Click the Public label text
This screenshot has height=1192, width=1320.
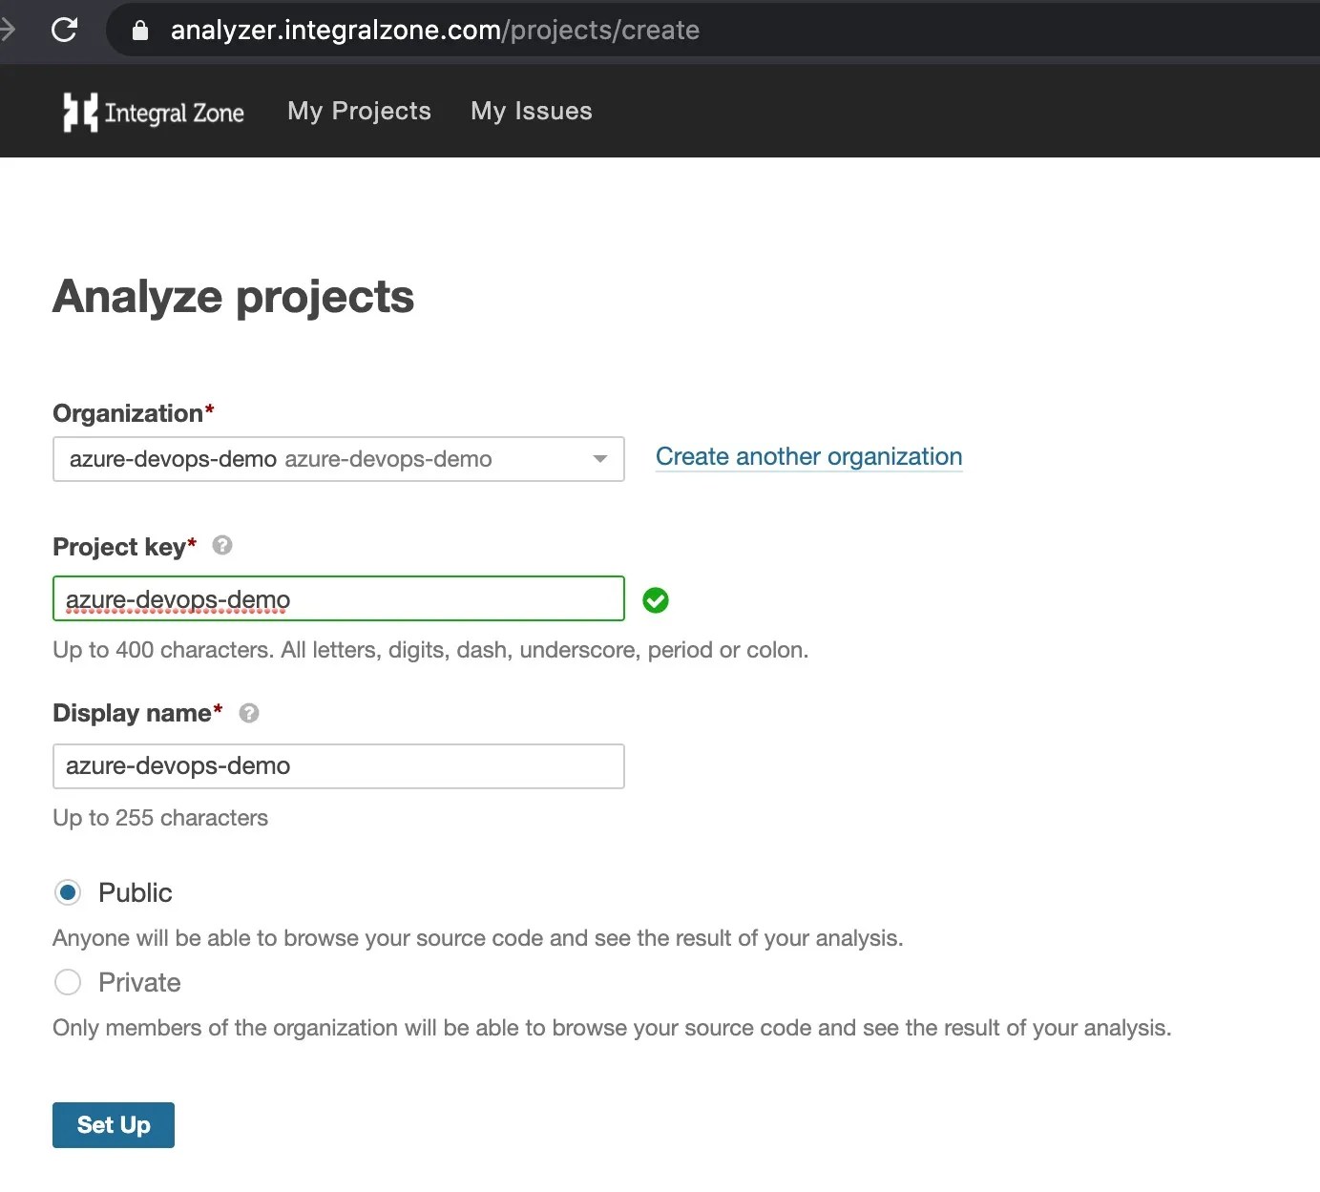[136, 892]
